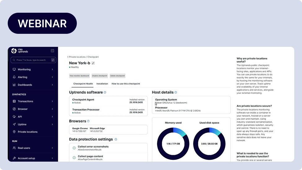Click the Monitoring monitor icon

[14, 69]
